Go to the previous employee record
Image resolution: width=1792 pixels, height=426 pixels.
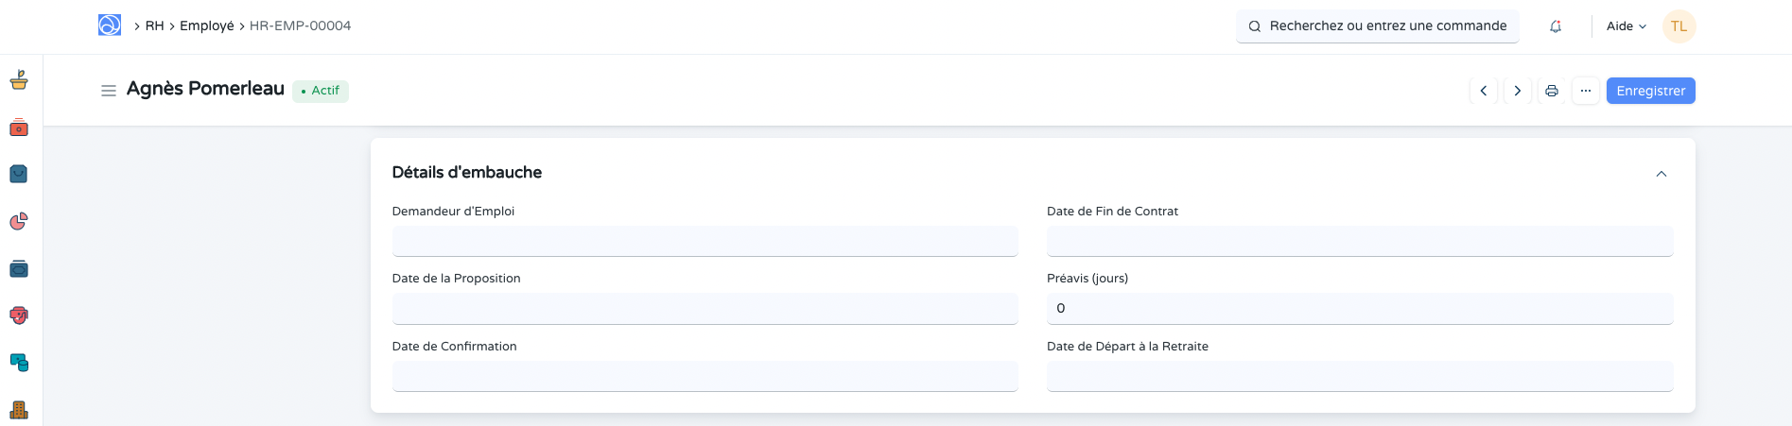[x=1484, y=91]
